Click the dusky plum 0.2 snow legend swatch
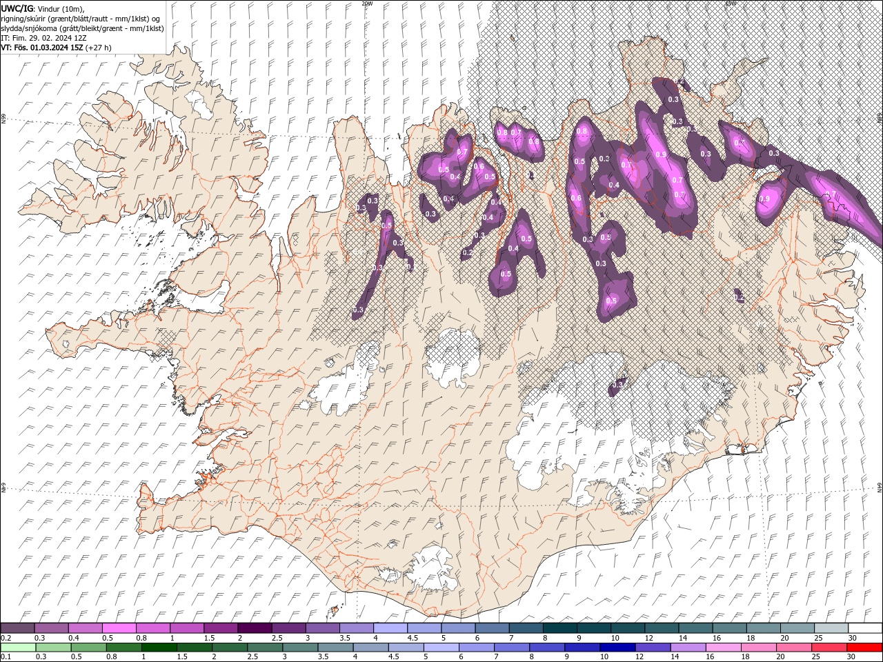The height and width of the screenshot is (662, 883). [x=18, y=628]
